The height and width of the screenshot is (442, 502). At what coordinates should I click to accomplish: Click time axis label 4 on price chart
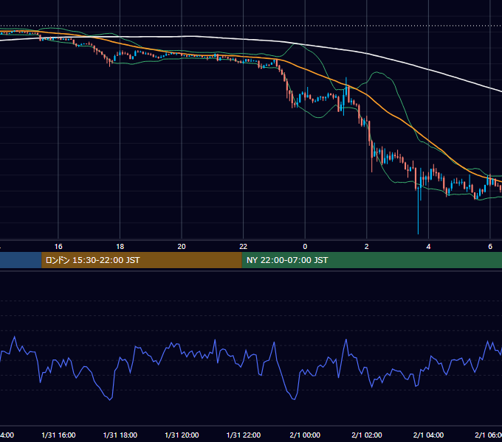pos(428,247)
